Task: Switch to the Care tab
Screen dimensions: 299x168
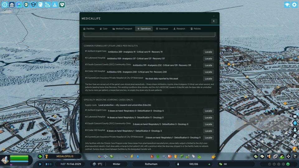Action: click(x=103, y=29)
